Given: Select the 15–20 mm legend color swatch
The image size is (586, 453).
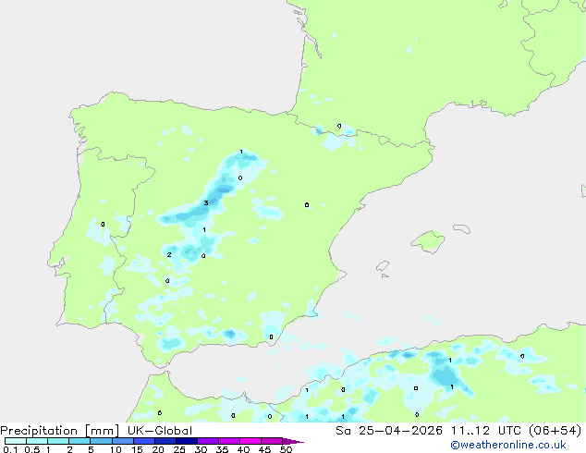Looking at the screenshot, I should click(x=143, y=441).
